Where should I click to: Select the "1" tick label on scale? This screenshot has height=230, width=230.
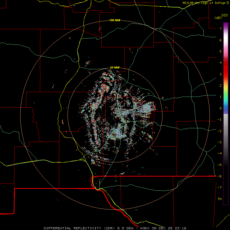pos(221,97)
